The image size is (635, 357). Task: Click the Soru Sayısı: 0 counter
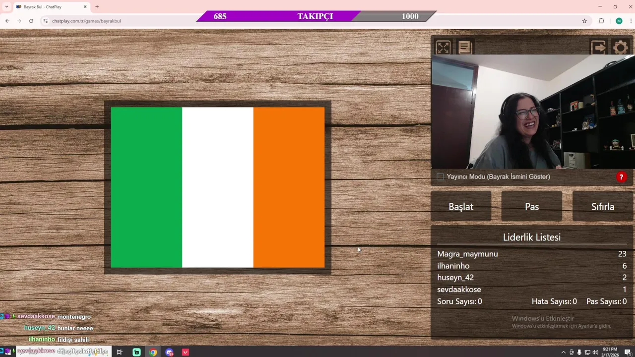pyautogui.click(x=459, y=301)
